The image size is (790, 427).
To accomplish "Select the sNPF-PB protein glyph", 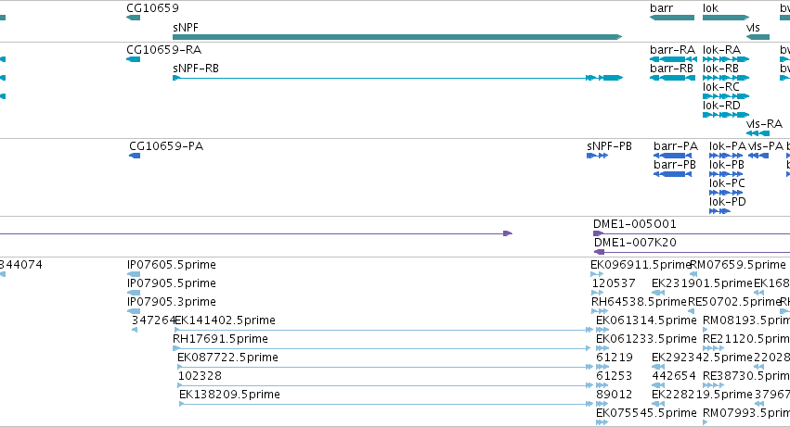I will click(x=598, y=156).
